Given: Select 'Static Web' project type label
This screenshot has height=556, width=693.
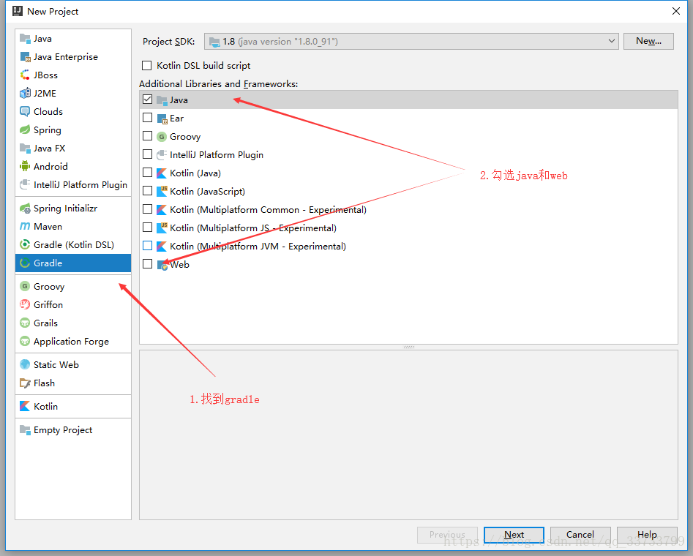Looking at the screenshot, I should click(56, 364).
